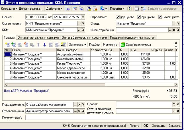Click the Номер input field
This screenshot has height=130, width=184.
tap(36, 17)
